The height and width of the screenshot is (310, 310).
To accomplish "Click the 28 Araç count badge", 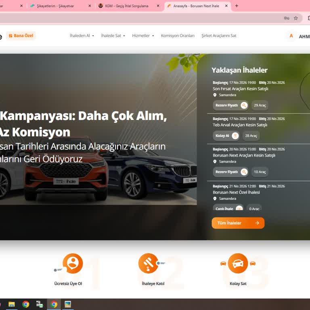I will tap(251, 136).
